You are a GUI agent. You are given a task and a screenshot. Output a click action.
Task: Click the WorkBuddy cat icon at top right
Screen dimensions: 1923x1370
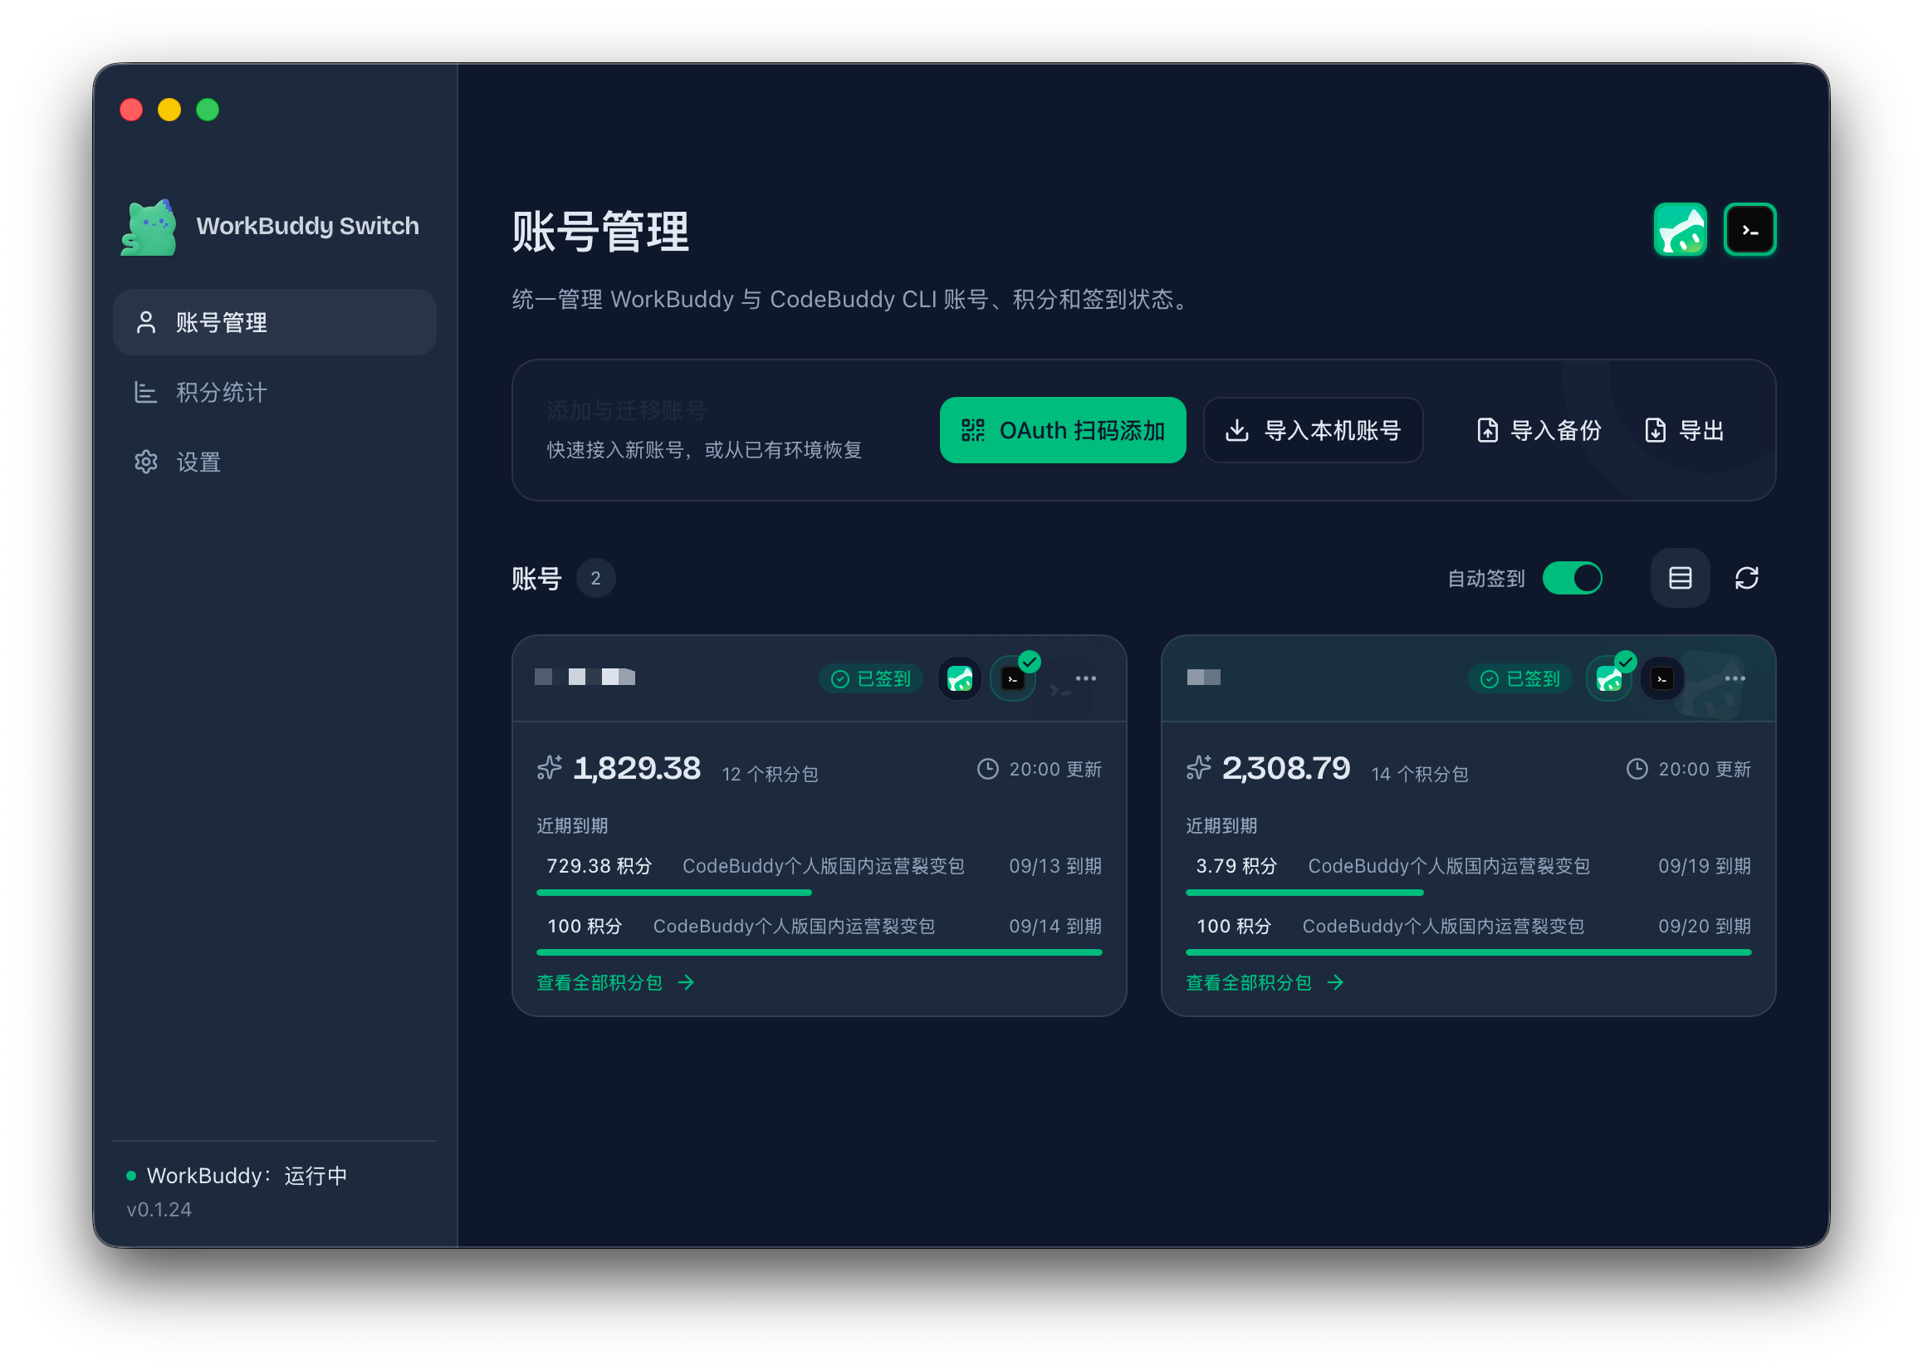tap(1679, 228)
